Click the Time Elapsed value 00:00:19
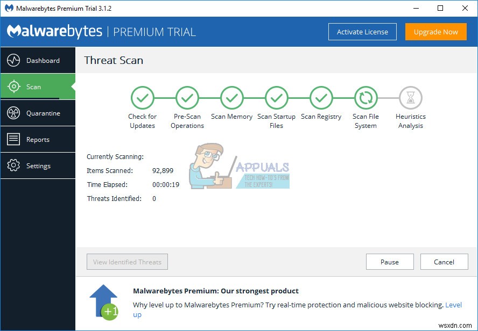 [166, 185]
